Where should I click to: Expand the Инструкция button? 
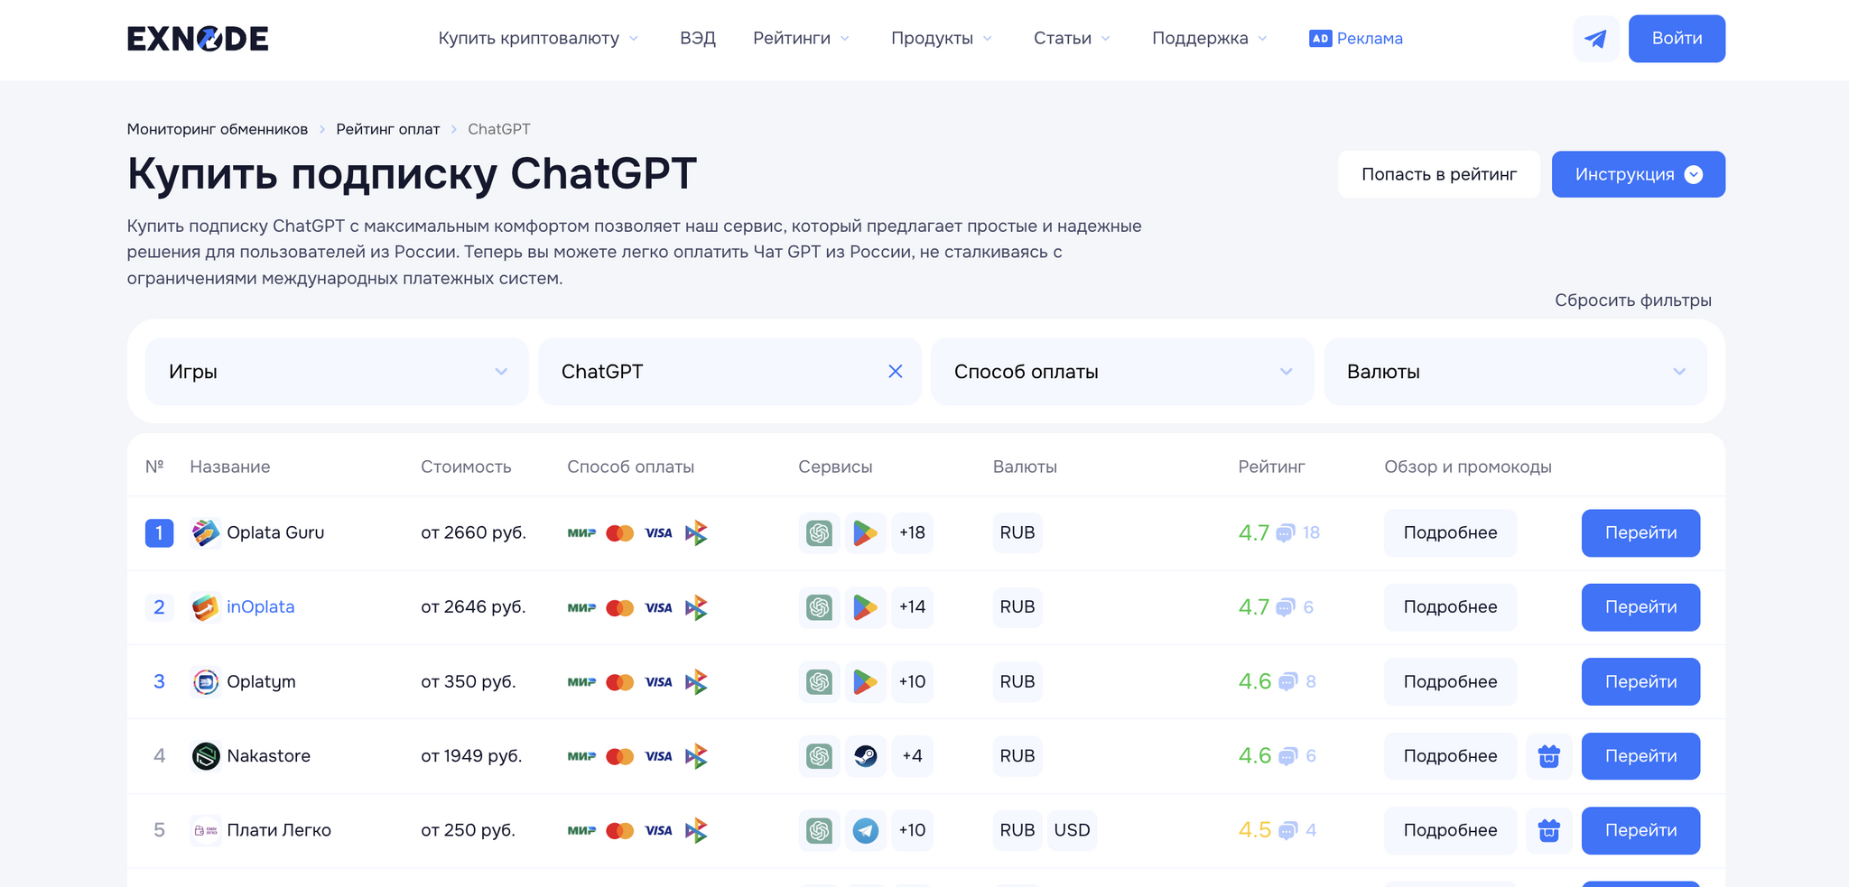(1638, 174)
